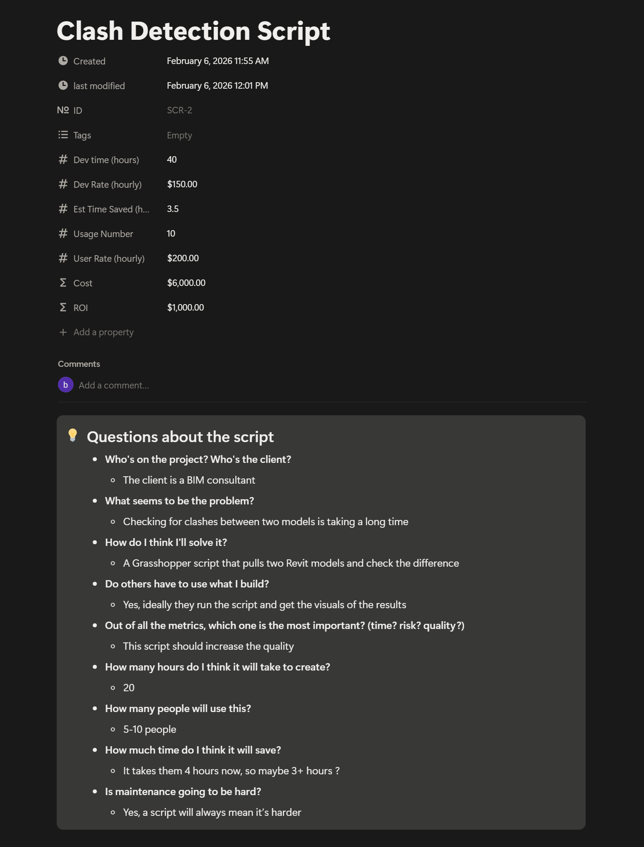The width and height of the screenshot is (644, 847).
Task: Edit the User Rate value $200.00
Action: tap(183, 258)
